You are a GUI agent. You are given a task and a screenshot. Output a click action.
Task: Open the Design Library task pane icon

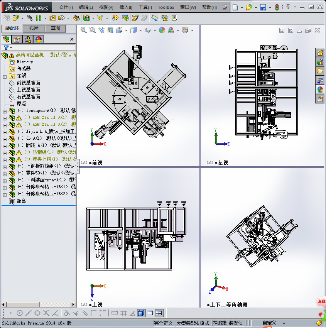(x=320, y=62)
